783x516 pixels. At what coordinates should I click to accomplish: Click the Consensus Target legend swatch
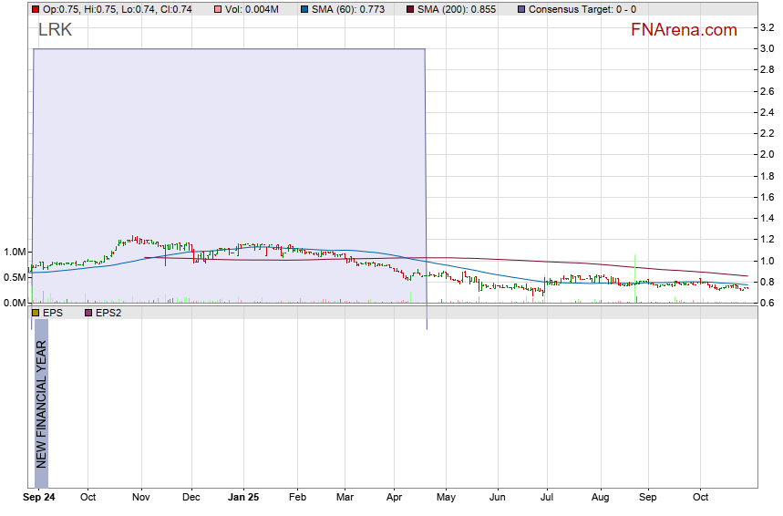pyautogui.click(x=520, y=9)
